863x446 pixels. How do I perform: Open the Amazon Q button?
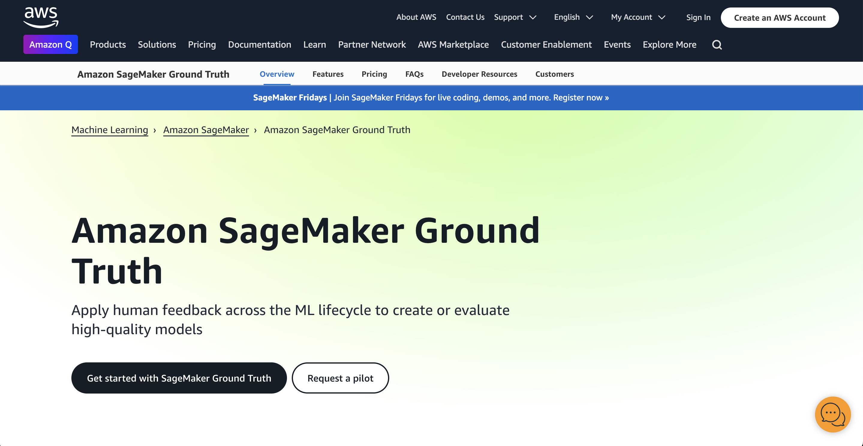coord(51,45)
